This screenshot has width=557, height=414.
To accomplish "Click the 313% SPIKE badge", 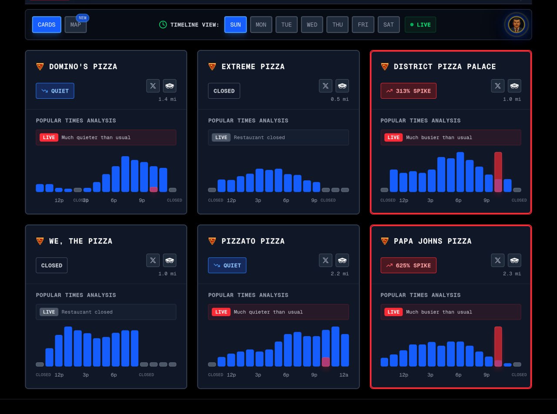I will click(x=408, y=91).
